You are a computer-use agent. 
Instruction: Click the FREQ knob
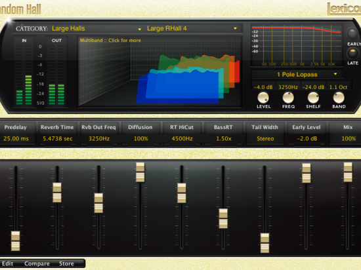(x=288, y=98)
